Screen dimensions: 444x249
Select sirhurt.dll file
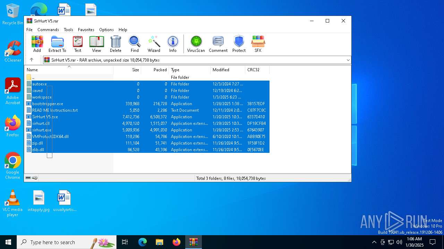point(147,123)
